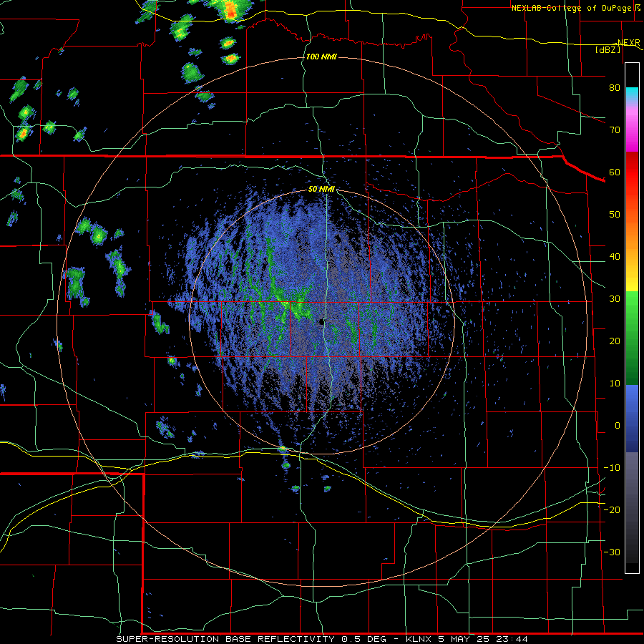Click the '50 NMI' range ring label
644x644 pixels.
tap(321, 190)
